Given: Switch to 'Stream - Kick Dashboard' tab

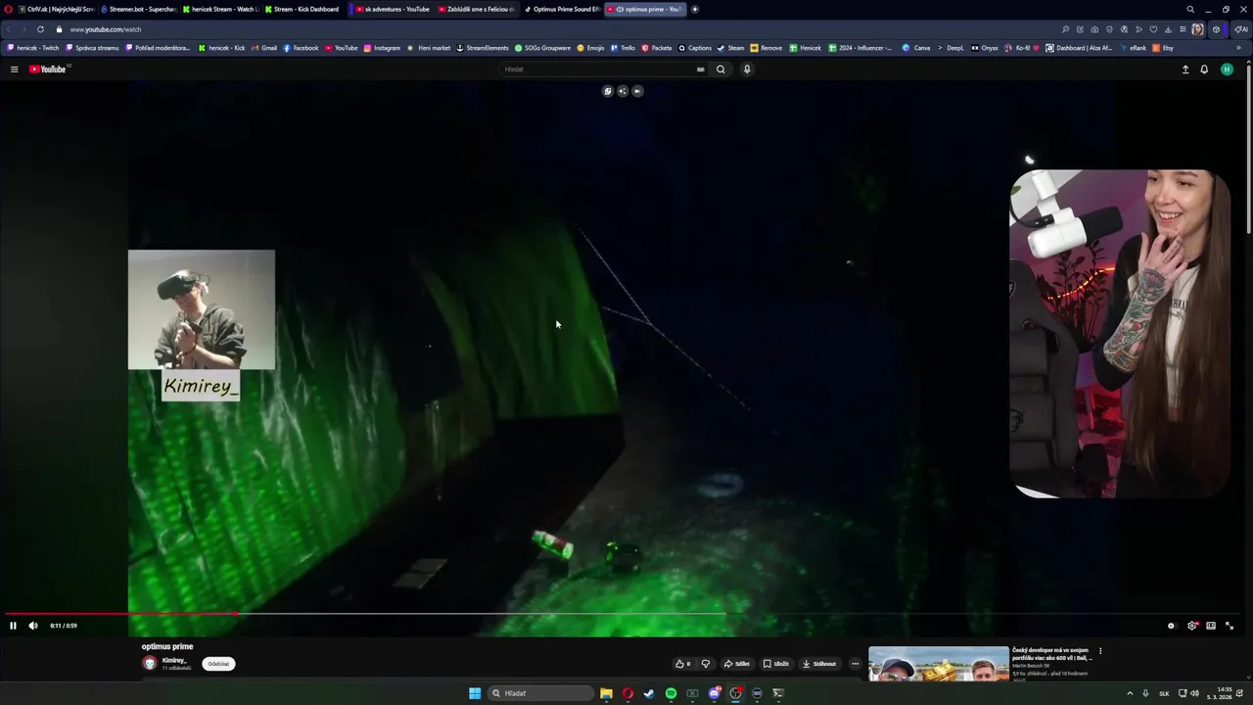Looking at the screenshot, I should coord(302,9).
